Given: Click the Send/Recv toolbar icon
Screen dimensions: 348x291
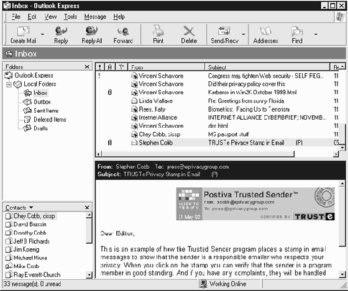Looking at the screenshot, I should click(224, 35).
